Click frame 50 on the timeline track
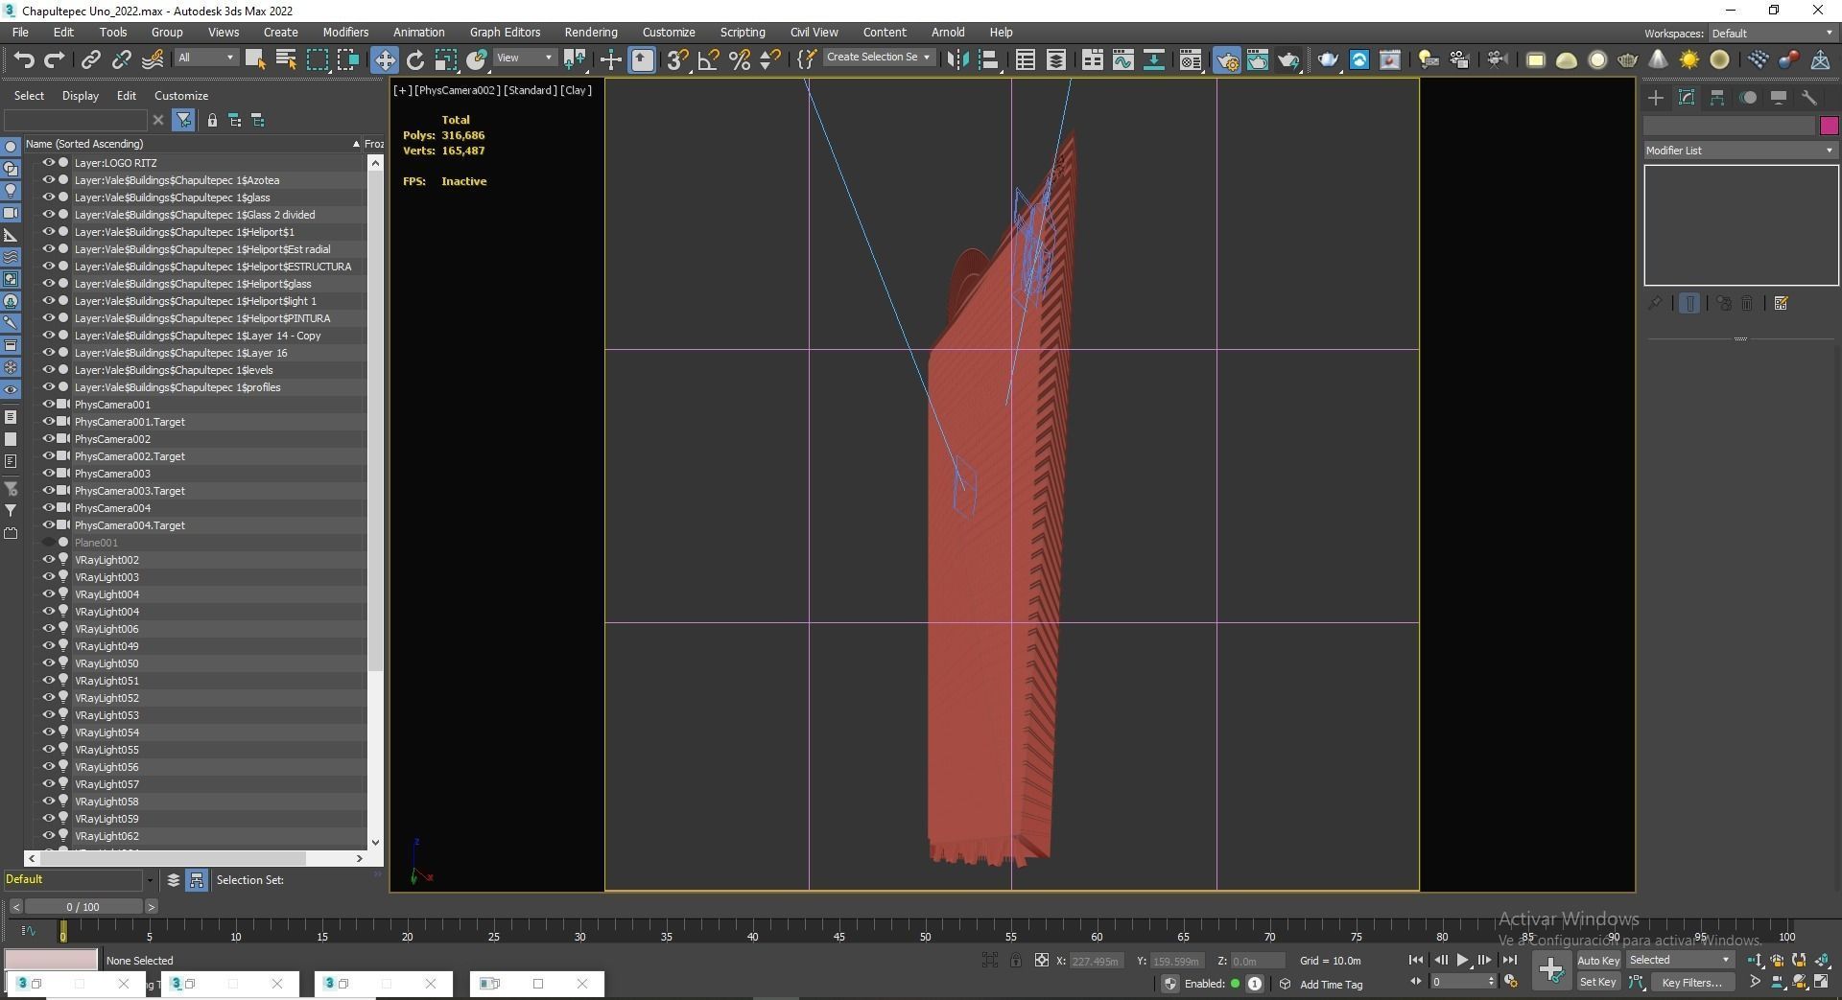This screenshot has height=1000, width=1842. pos(925,930)
